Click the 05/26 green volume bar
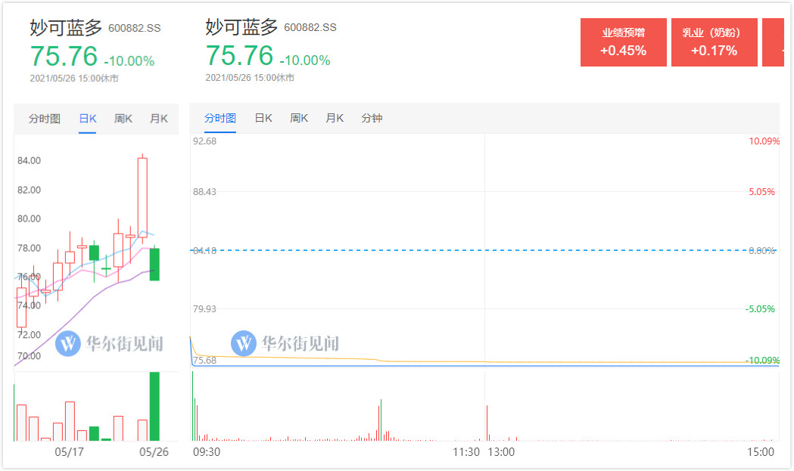This screenshot has height=471, width=794. tap(154, 406)
